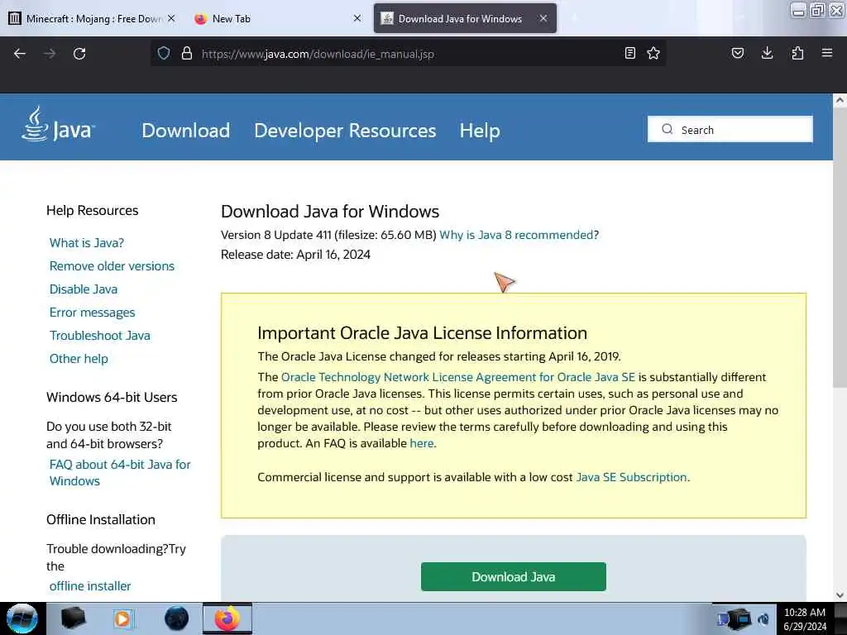Screen dimensions: 847x635
Task: Open Oracle Technology Network License Agreement link
Action: (x=458, y=377)
